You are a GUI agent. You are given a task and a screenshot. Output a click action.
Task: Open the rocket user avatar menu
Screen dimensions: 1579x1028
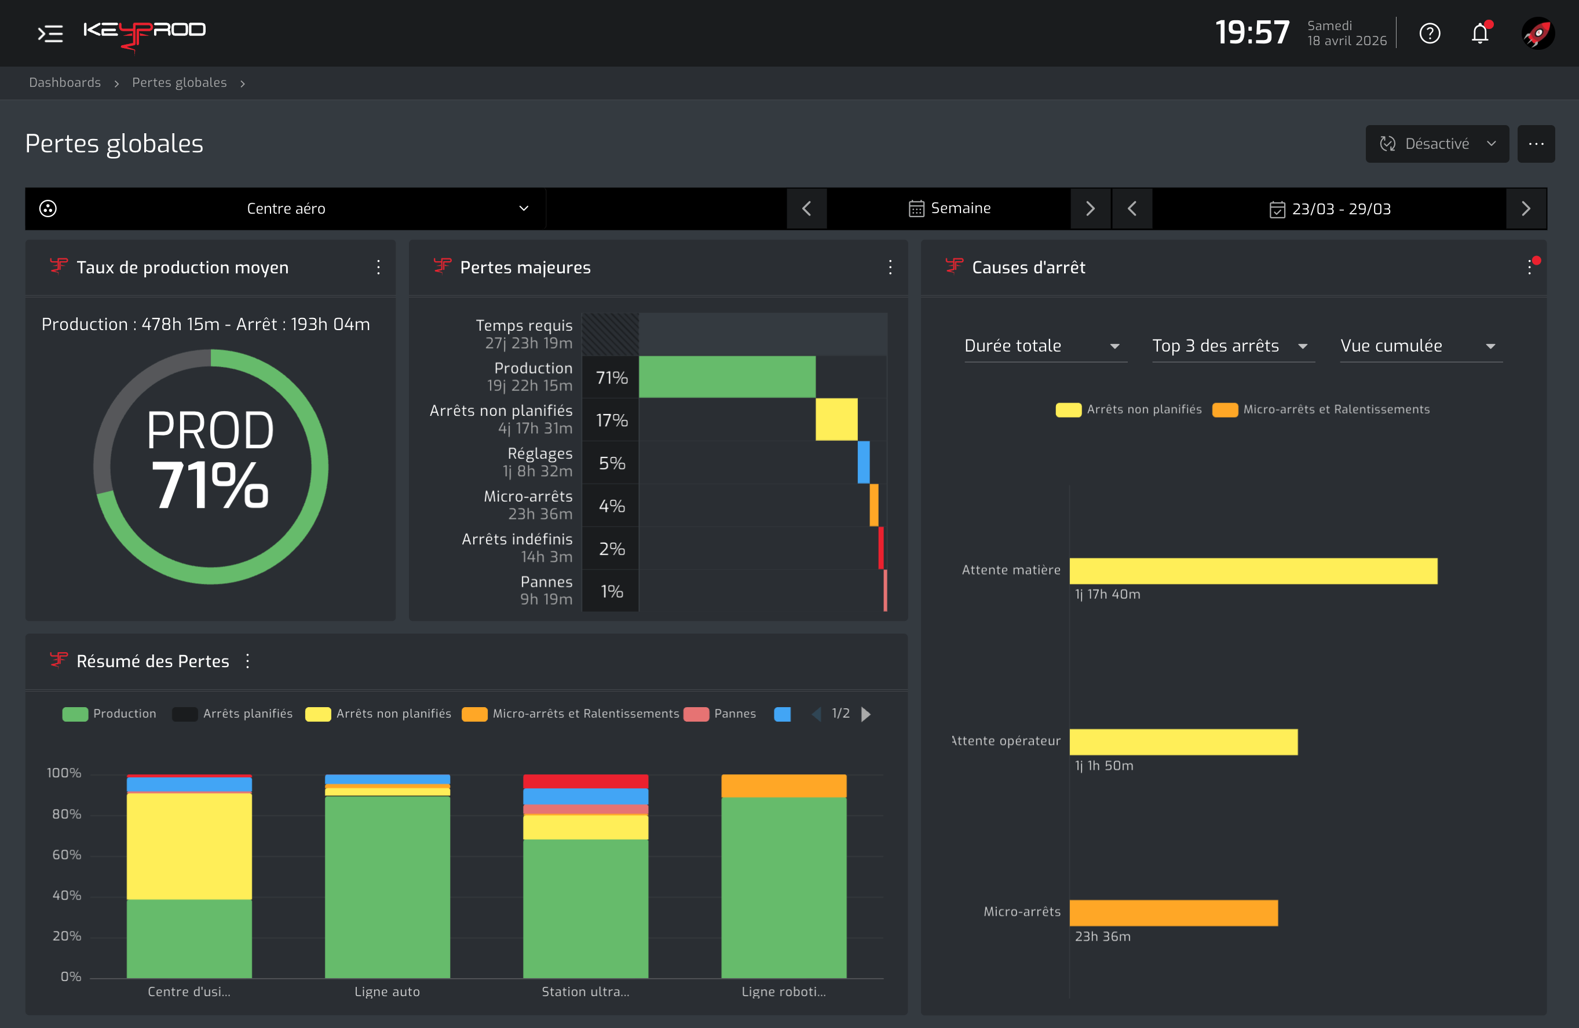[x=1537, y=33]
